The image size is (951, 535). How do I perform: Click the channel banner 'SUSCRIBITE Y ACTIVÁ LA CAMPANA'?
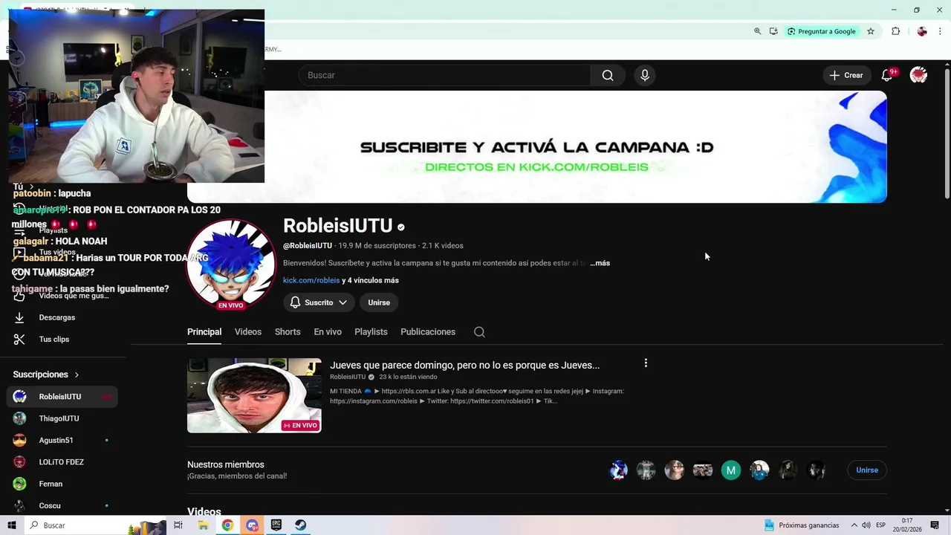[x=536, y=147]
